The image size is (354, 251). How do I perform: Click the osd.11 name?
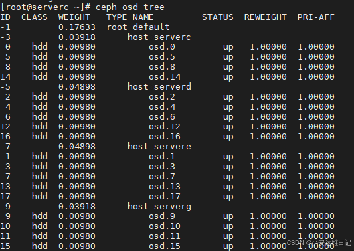pos(165,236)
